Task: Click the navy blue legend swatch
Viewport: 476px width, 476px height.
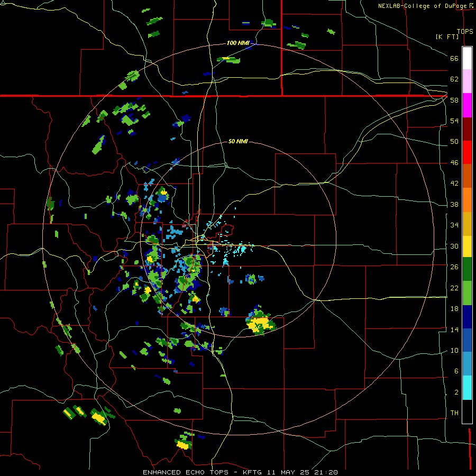Action: click(x=467, y=317)
